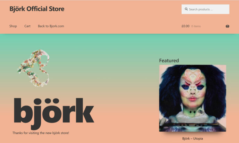This screenshot has height=143, width=239.
Task: Click the letter k in large björk wordmark
Action: [85, 110]
